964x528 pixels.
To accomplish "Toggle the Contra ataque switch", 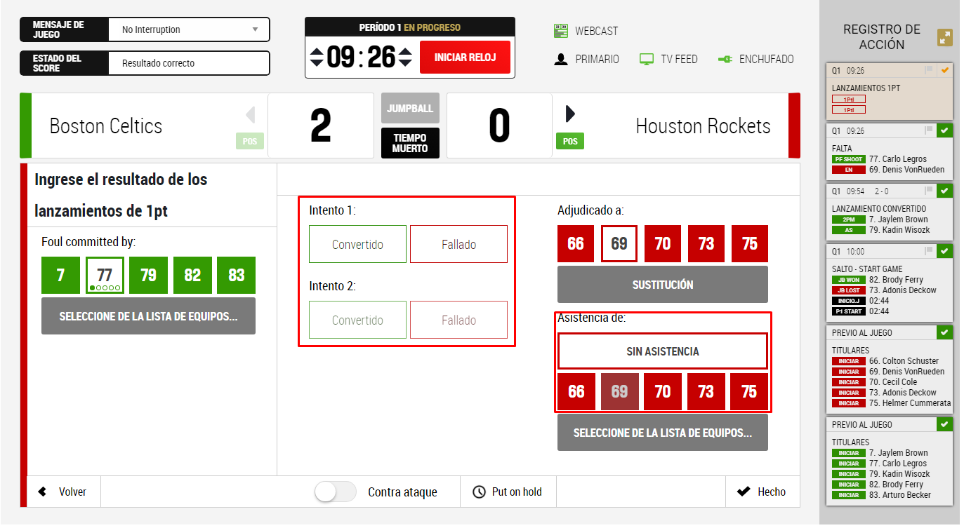I will (336, 492).
